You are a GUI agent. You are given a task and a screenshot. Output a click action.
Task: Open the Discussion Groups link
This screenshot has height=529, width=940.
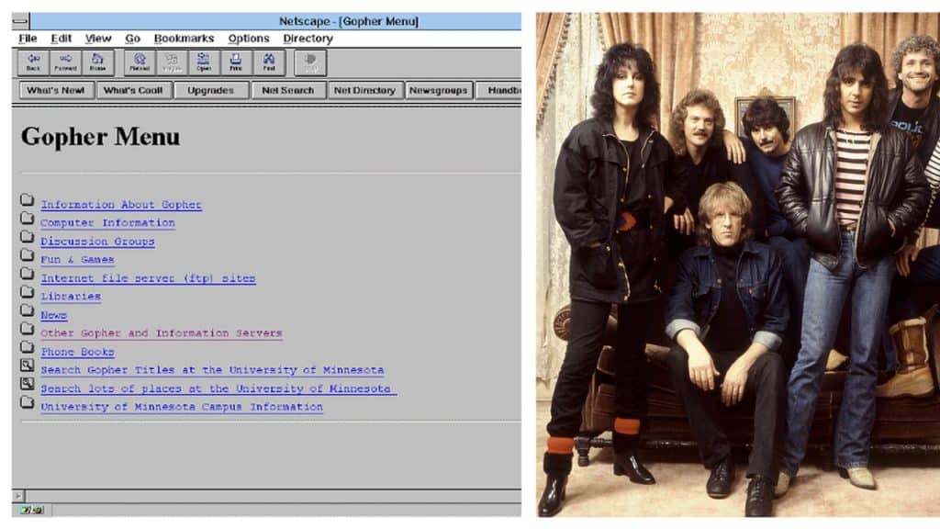click(x=97, y=242)
